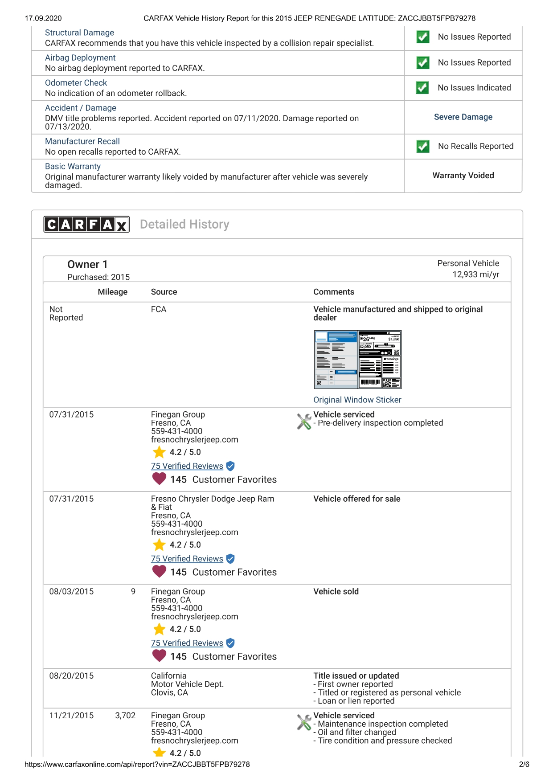Click the 08/20/2015 date cell
Viewport: 553px width, 782px height.
tap(72, 676)
